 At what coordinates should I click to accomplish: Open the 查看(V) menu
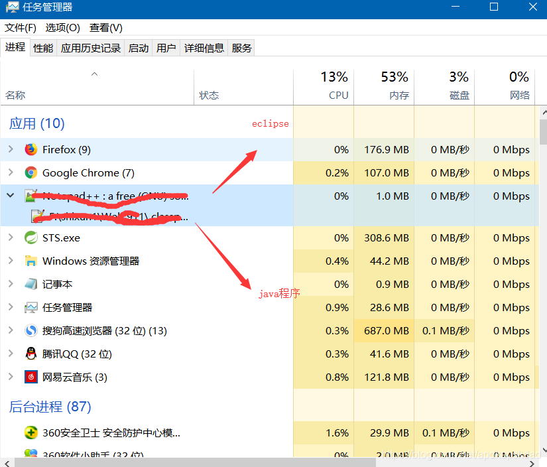[x=105, y=28]
